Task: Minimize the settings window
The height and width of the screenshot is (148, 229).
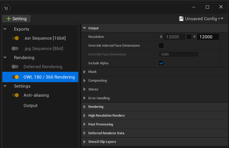Action: (x=194, y=7)
